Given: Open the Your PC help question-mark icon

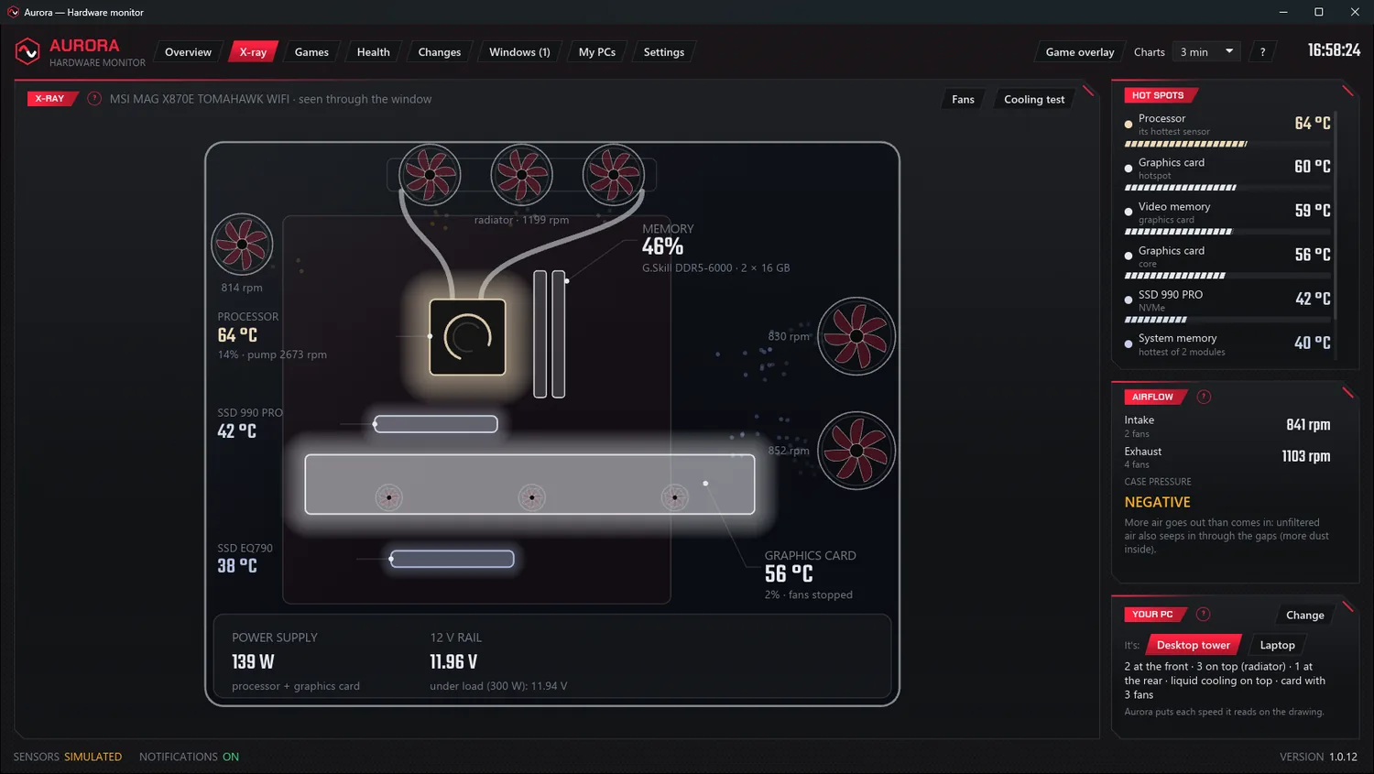Looking at the screenshot, I should tap(1204, 615).
